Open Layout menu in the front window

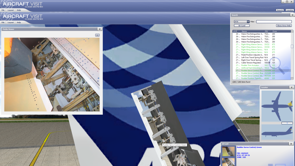click(x=11, y=22)
